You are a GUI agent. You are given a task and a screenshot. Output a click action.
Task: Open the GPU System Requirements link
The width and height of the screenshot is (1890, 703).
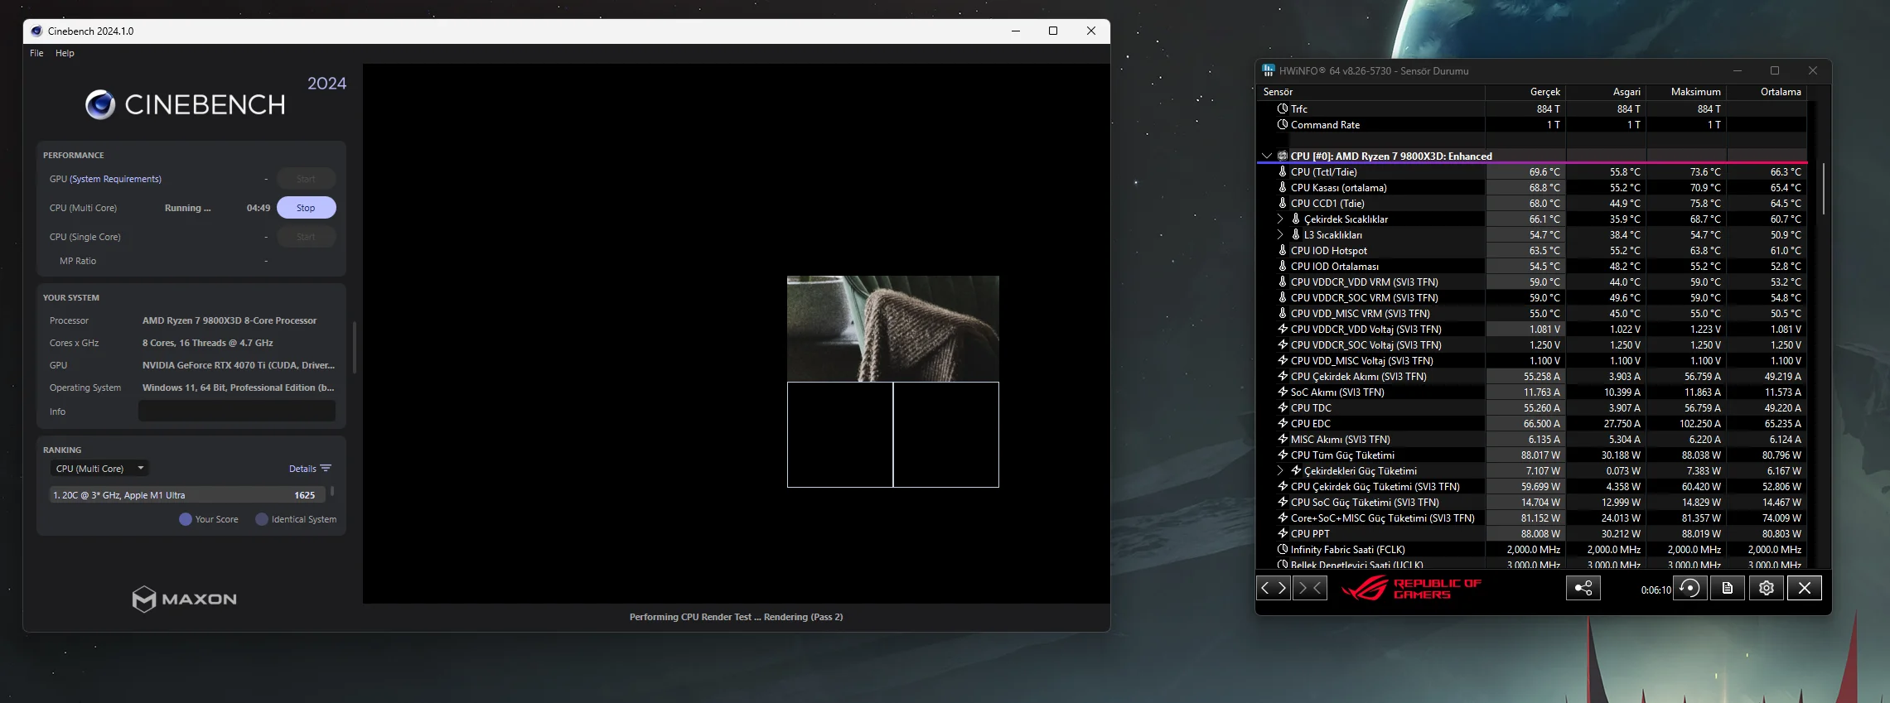tap(115, 179)
